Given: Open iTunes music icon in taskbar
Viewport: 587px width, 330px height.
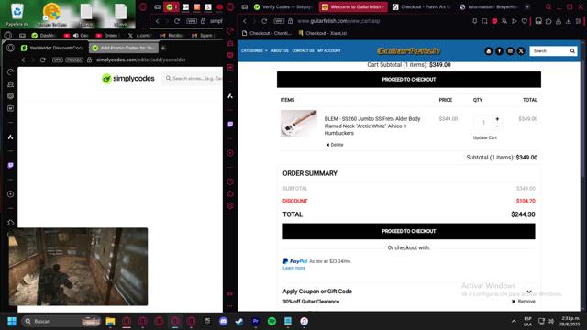Looking at the screenshot, I should [304, 321].
